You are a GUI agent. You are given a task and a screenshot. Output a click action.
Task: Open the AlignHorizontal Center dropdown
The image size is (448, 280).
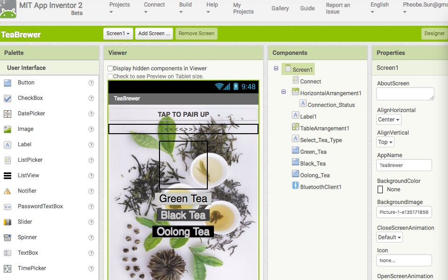(388, 120)
